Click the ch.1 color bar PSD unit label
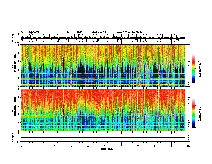 tap(200, 70)
